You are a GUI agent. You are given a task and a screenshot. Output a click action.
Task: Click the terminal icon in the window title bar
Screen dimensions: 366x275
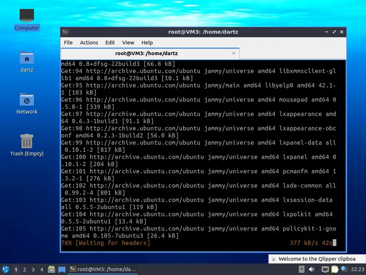coord(65,32)
